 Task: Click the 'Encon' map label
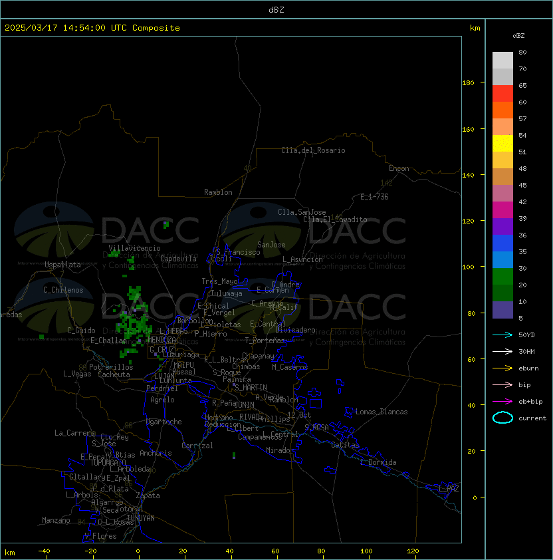pos(399,168)
